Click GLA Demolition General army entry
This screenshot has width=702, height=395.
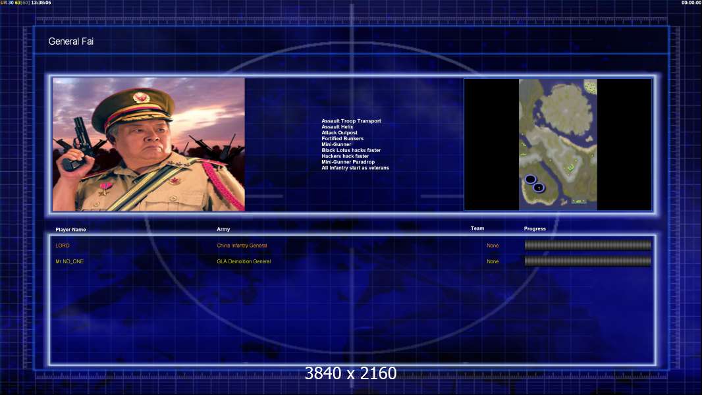point(244,261)
